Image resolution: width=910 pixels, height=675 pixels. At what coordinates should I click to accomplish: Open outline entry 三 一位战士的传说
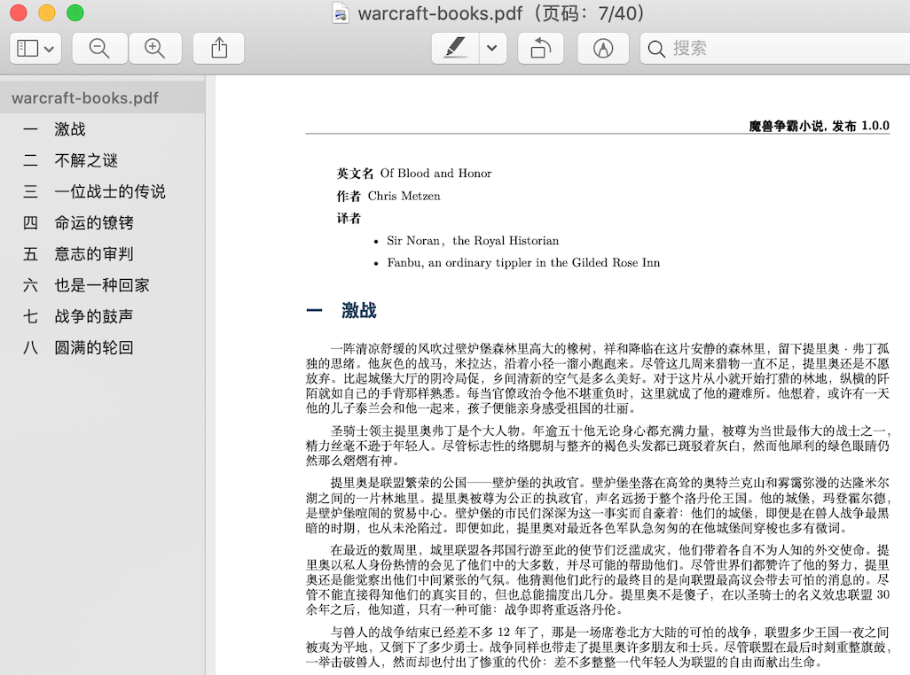[x=102, y=191]
